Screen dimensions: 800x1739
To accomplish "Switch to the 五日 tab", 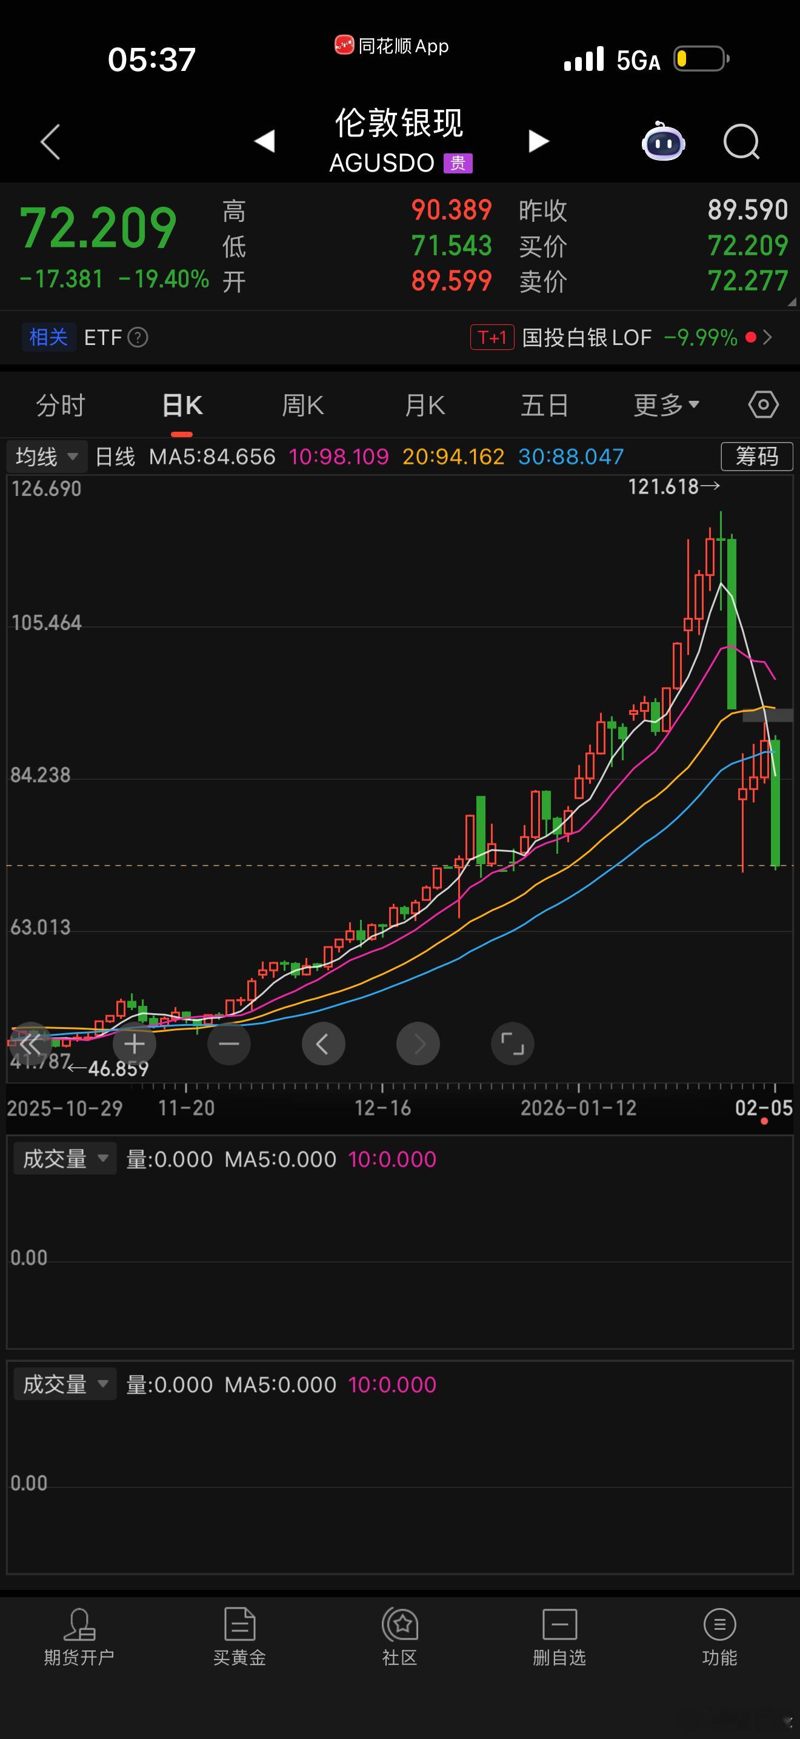I will pos(544,406).
